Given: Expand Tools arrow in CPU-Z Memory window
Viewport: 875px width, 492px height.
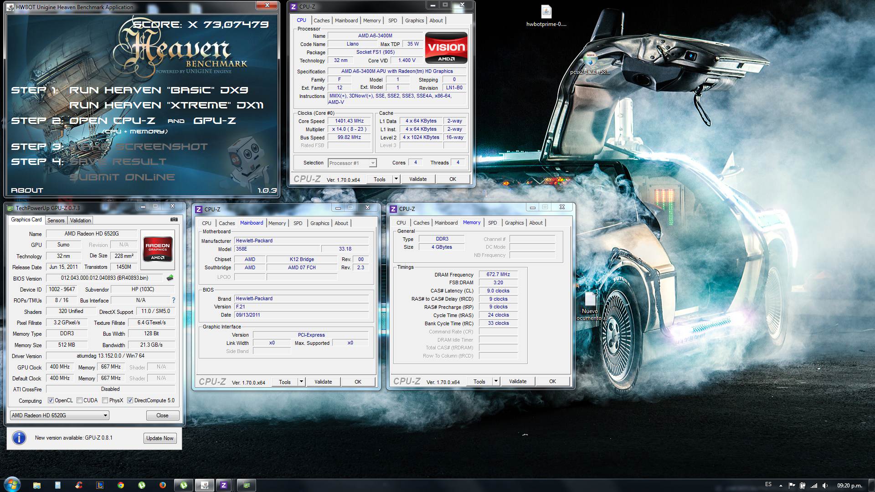Looking at the screenshot, I should click(x=496, y=381).
